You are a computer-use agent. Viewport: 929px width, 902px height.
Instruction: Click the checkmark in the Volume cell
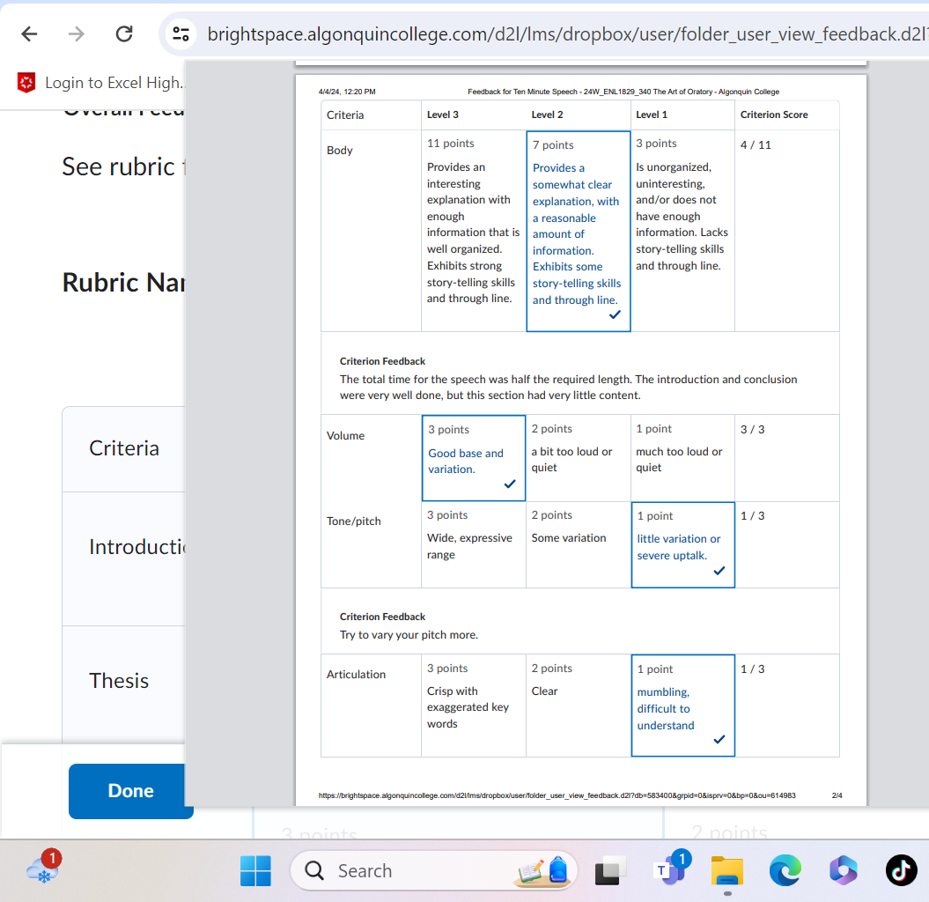[510, 484]
